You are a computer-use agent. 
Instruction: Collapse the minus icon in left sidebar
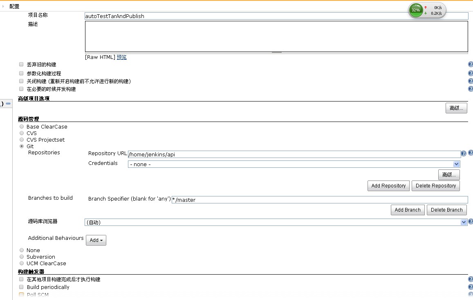coord(8,104)
